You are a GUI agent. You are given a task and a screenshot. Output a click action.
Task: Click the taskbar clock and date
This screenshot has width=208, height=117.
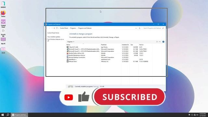click(x=202, y=115)
